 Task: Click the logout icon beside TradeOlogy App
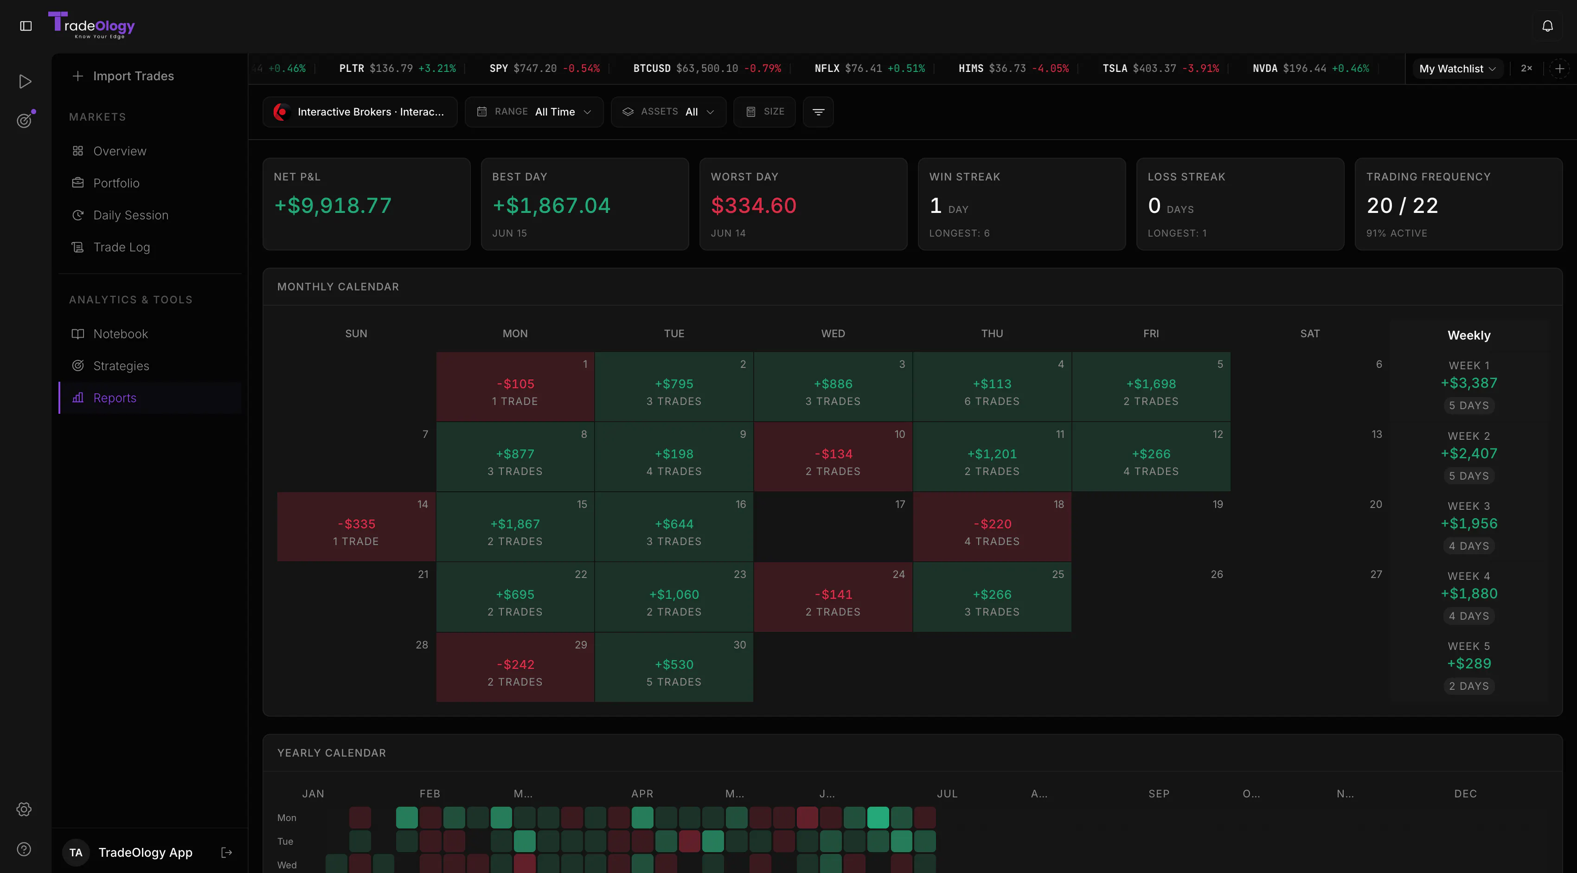click(x=226, y=852)
